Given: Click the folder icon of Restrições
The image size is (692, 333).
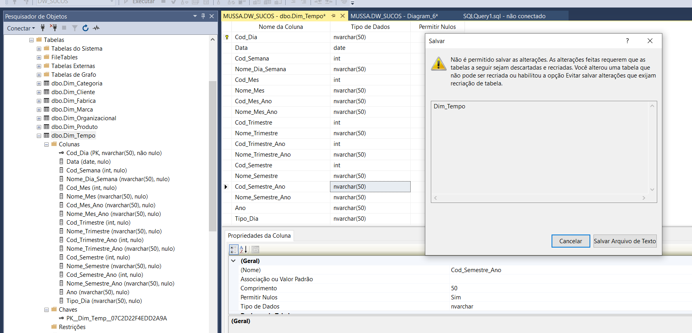Looking at the screenshot, I should point(54,327).
